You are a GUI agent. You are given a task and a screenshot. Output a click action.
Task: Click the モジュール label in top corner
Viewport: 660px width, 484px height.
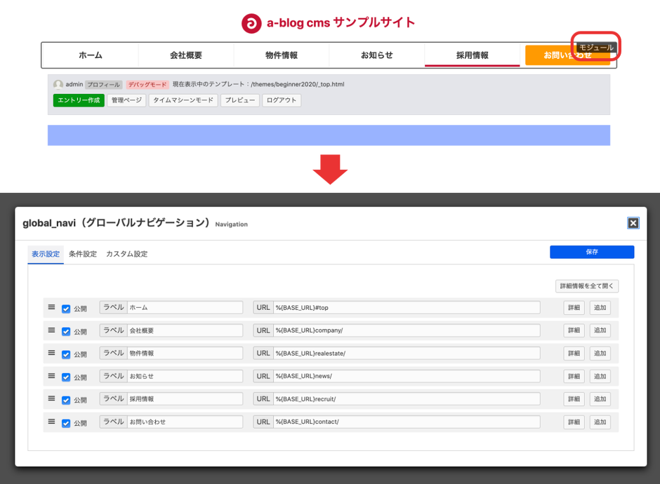click(596, 48)
